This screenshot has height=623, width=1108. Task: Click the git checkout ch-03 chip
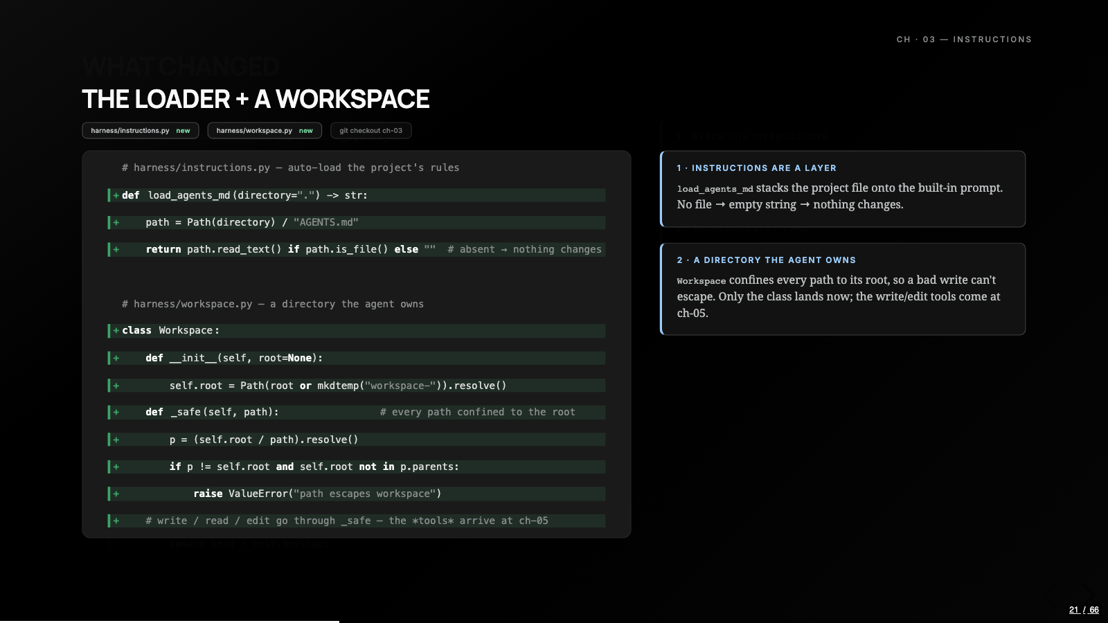[371, 131]
